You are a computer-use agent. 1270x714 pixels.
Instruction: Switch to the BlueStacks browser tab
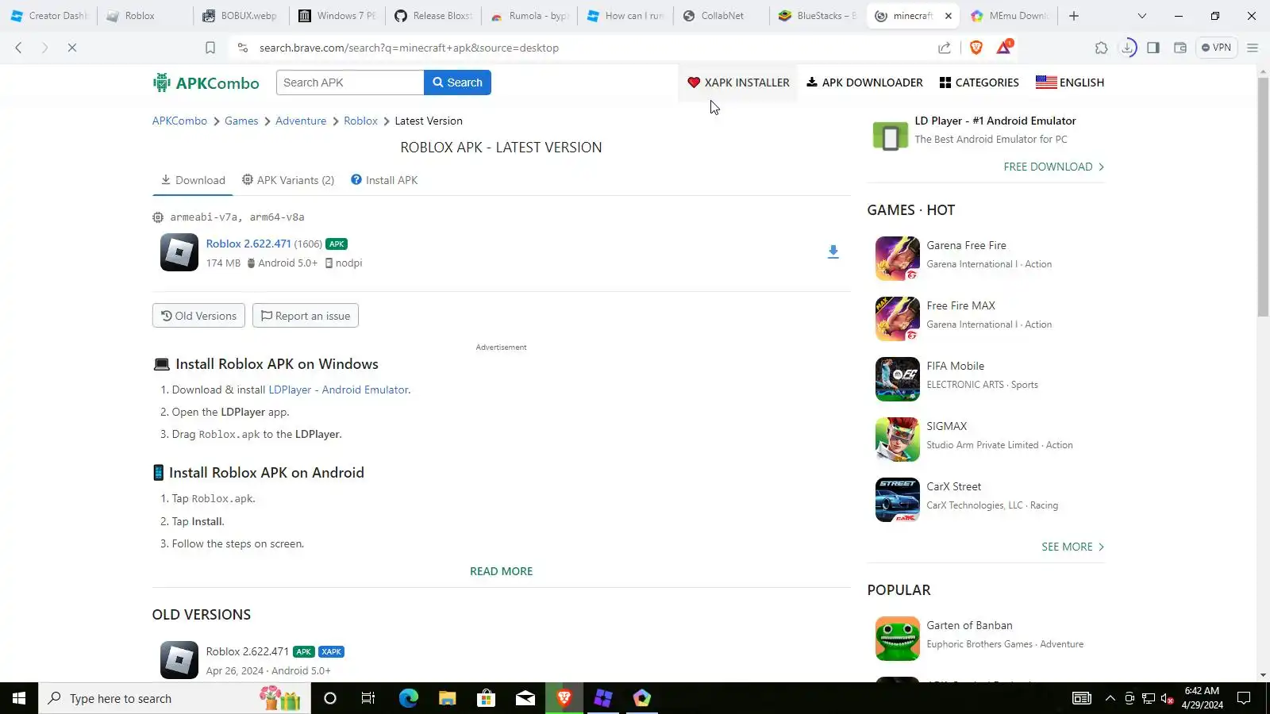pos(817,16)
